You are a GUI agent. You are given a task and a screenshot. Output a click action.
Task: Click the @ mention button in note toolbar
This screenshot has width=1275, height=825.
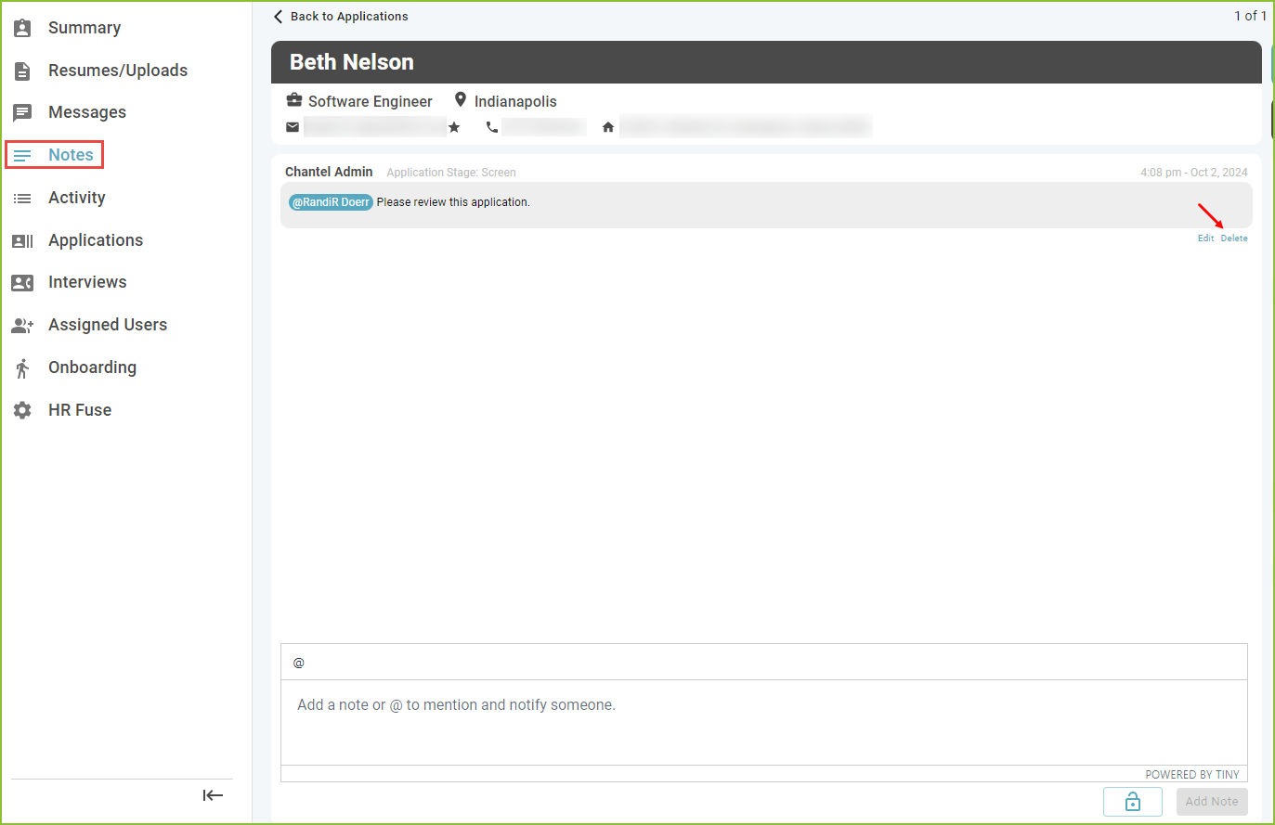pyautogui.click(x=299, y=663)
